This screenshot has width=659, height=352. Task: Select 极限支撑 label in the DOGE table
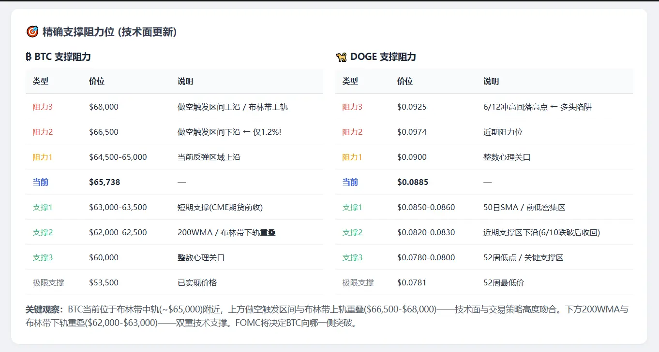click(x=358, y=282)
